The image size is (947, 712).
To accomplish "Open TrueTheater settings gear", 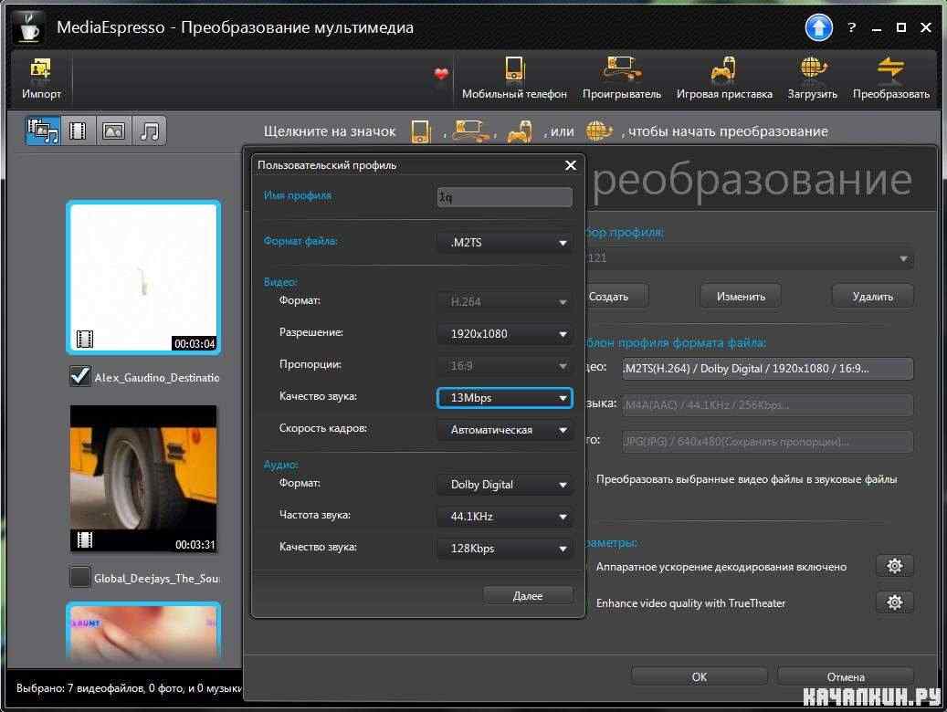I will coord(894,602).
